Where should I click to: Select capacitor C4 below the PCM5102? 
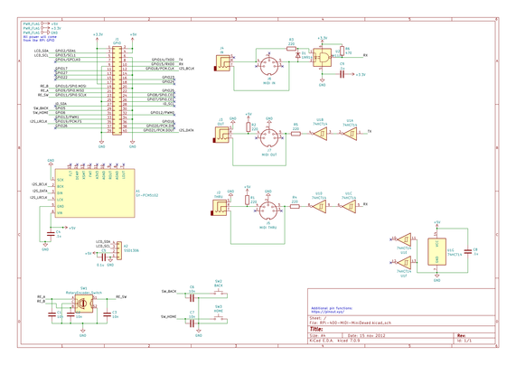coord(51,234)
